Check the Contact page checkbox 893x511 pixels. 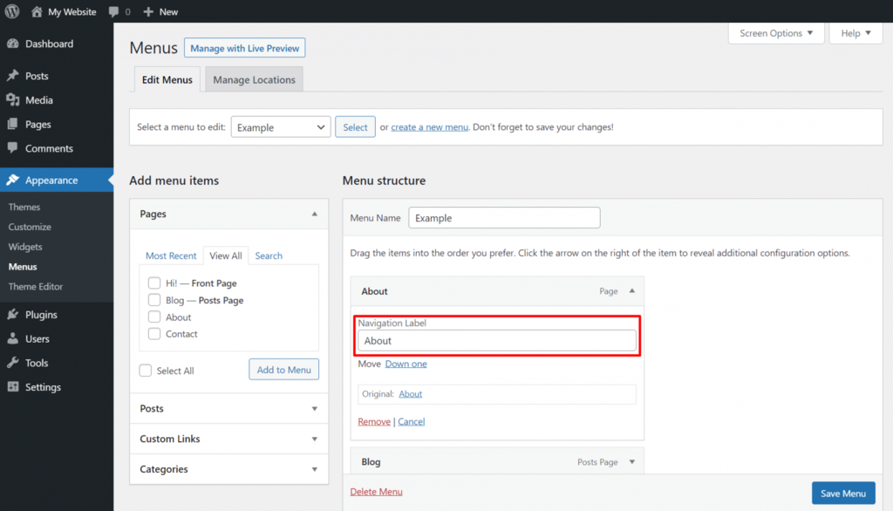[x=154, y=334]
